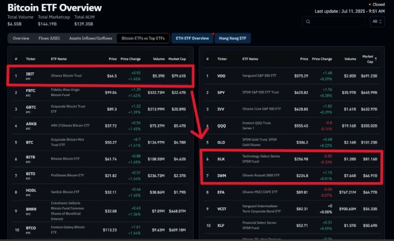
Task: Switch to the Overview tab
Action: [x=21, y=38]
